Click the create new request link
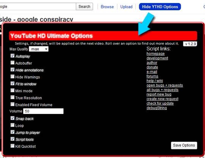The image size is (205, 158). coord(162,99)
